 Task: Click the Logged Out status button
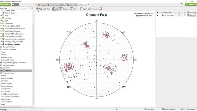point(3,109)
